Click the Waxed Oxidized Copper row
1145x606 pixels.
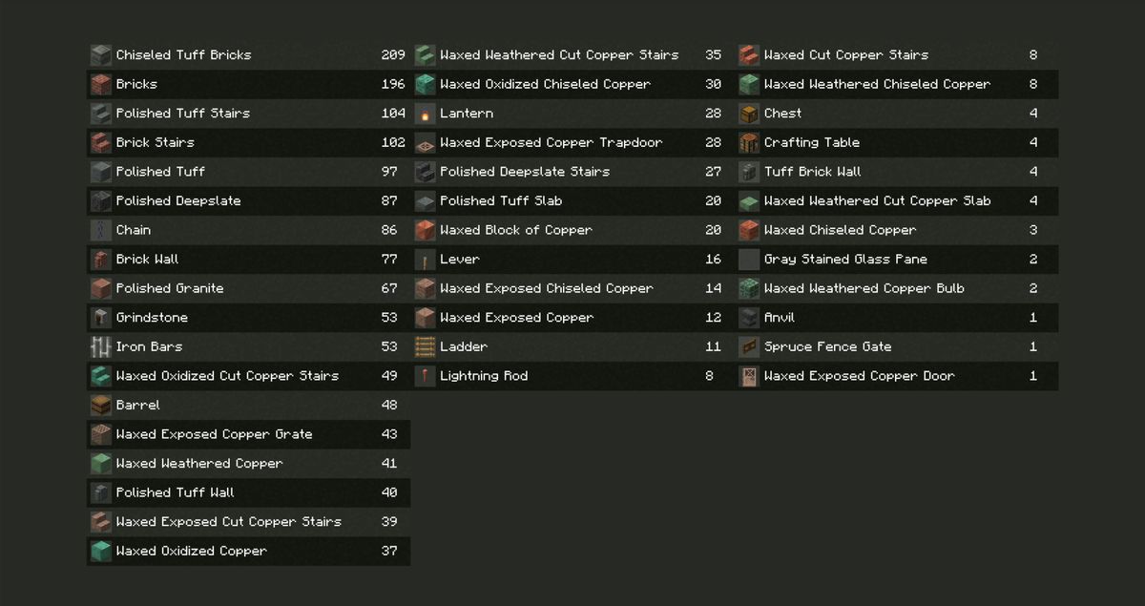click(x=191, y=551)
